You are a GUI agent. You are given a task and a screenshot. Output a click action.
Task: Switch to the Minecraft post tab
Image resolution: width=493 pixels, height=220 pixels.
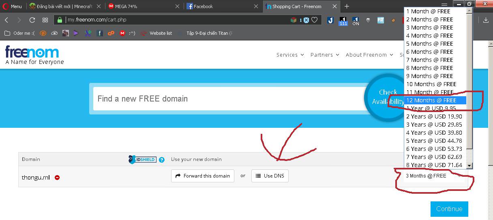65,6
